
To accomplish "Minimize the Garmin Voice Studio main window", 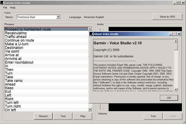I will coord(174,3).
